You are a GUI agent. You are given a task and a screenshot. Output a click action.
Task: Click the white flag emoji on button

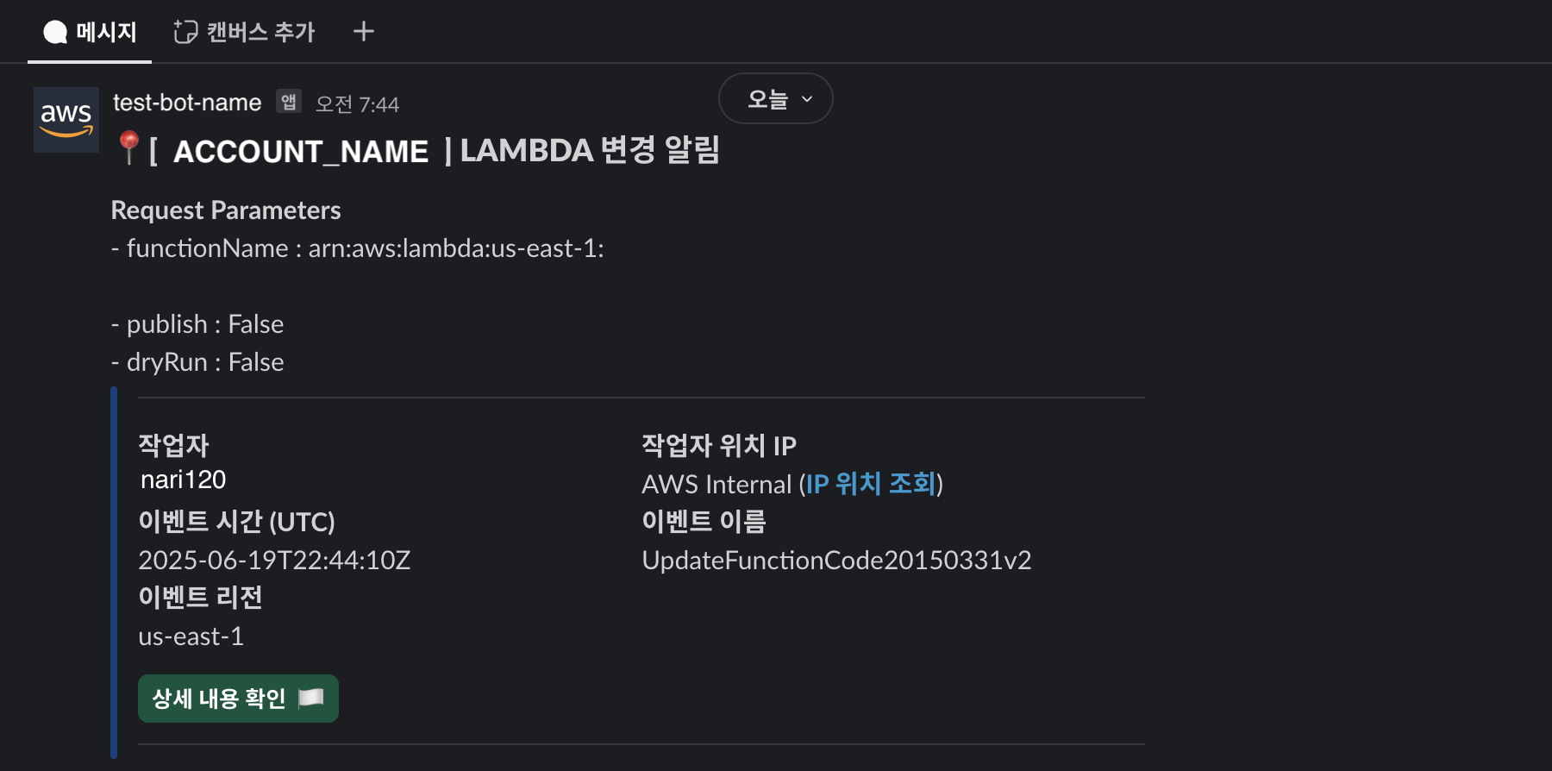[310, 698]
